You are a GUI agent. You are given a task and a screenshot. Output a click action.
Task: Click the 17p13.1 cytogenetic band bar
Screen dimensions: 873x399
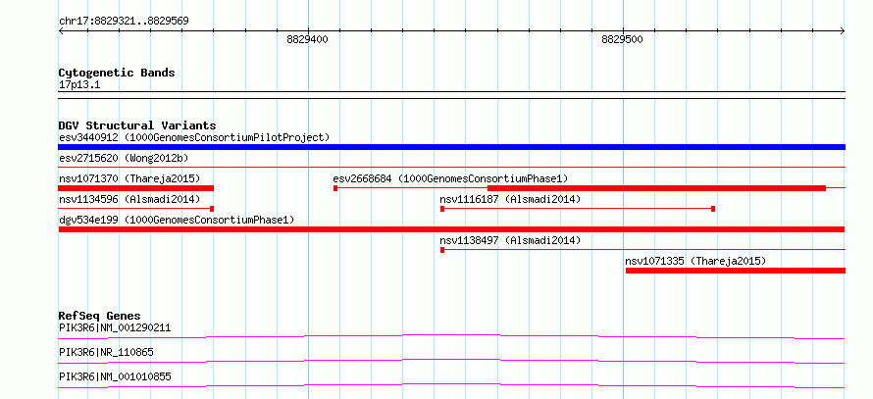click(451, 95)
